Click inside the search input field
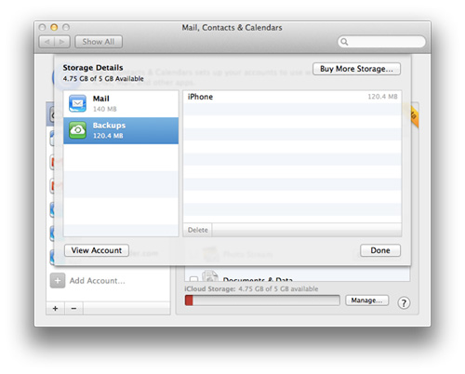 [386, 42]
